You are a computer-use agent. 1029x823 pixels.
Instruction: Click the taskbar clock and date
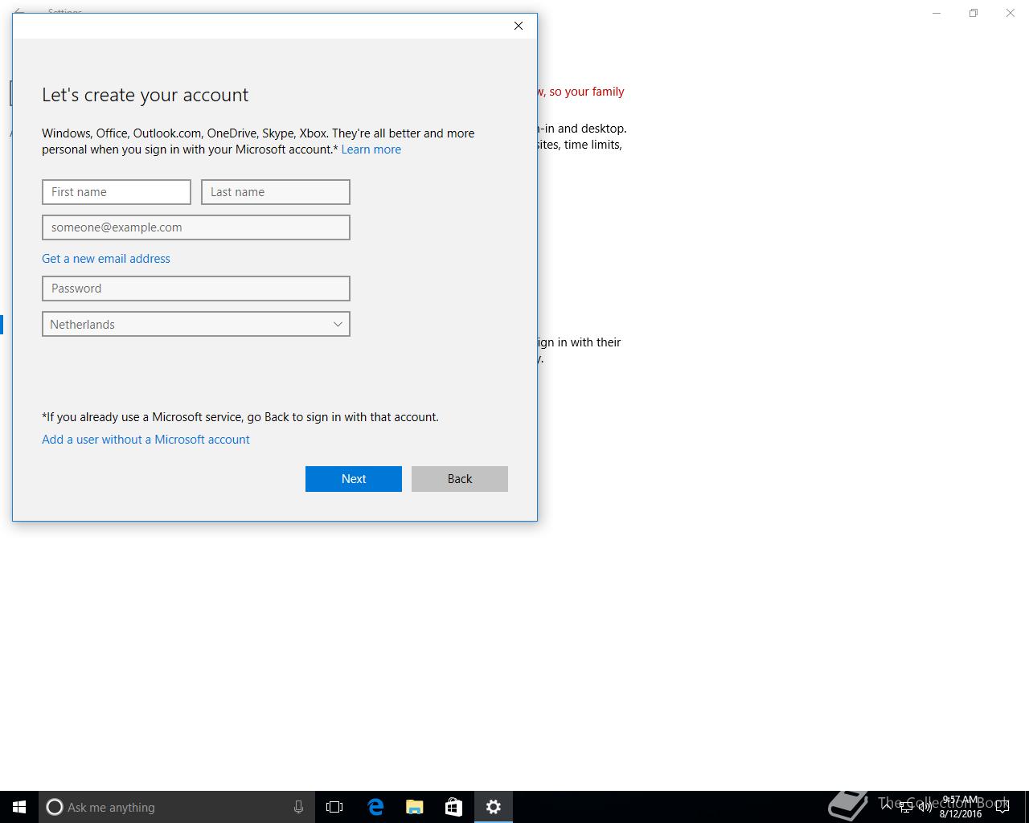[x=961, y=807]
